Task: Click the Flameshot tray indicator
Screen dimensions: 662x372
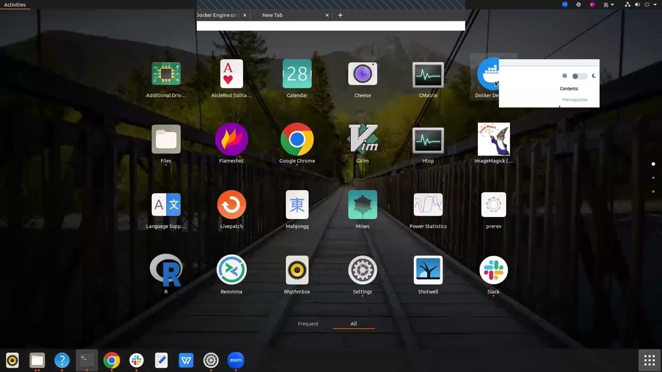Action: 593,5
